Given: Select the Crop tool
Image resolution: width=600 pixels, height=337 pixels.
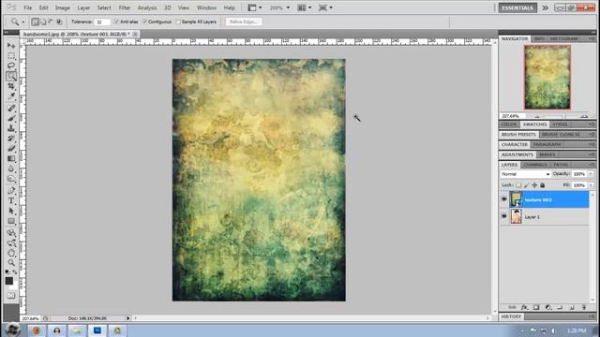Looking at the screenshot, I should pyautogui.click(x=11, y=86).
